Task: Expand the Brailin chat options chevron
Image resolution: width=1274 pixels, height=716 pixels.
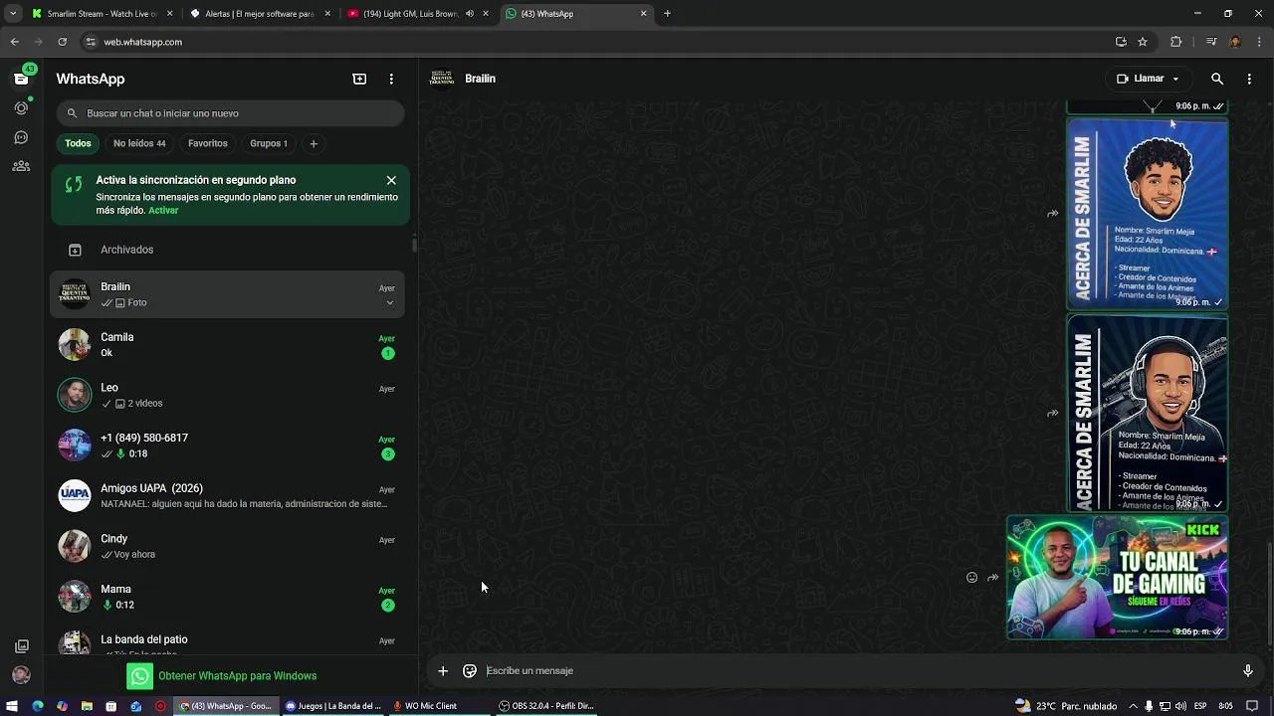Action: 389,303
